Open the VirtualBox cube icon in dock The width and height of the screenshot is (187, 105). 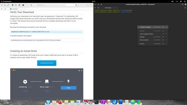[x=90, y=102]
